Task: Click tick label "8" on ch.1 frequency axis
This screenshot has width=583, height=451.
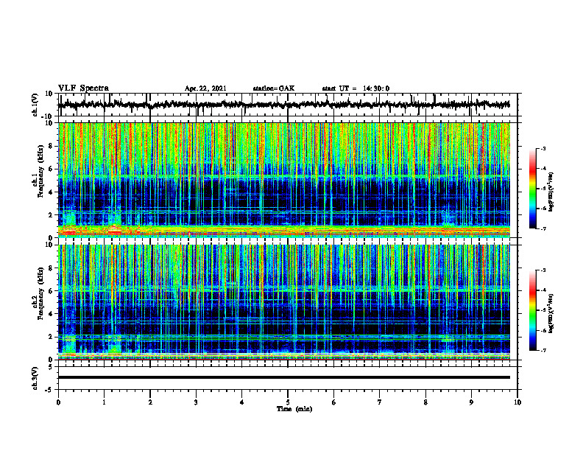Action: pyautogui.click(x=51, y=146)
